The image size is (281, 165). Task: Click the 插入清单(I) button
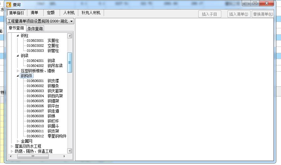point(239,14)
